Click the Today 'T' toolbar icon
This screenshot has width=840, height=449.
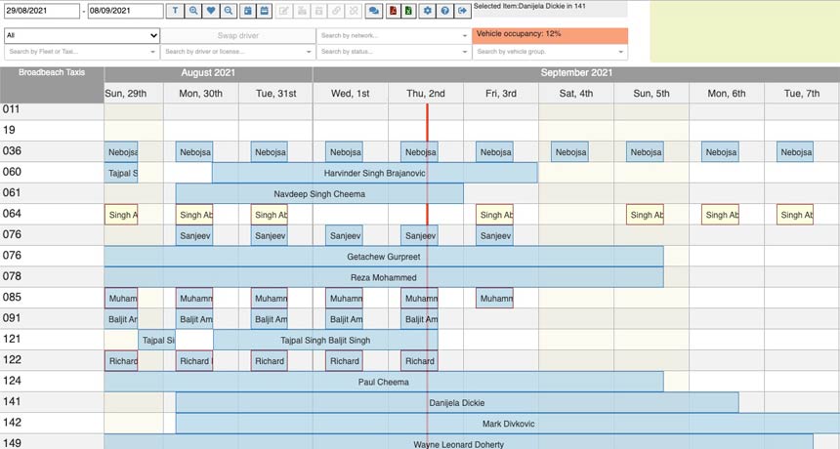coord(175,11)
